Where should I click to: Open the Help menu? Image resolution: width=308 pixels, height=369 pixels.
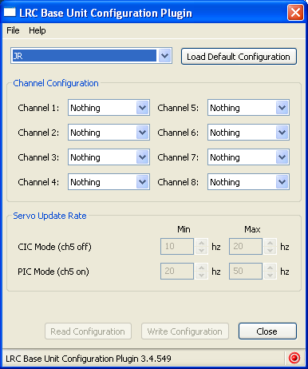click(x=38, y=30)
